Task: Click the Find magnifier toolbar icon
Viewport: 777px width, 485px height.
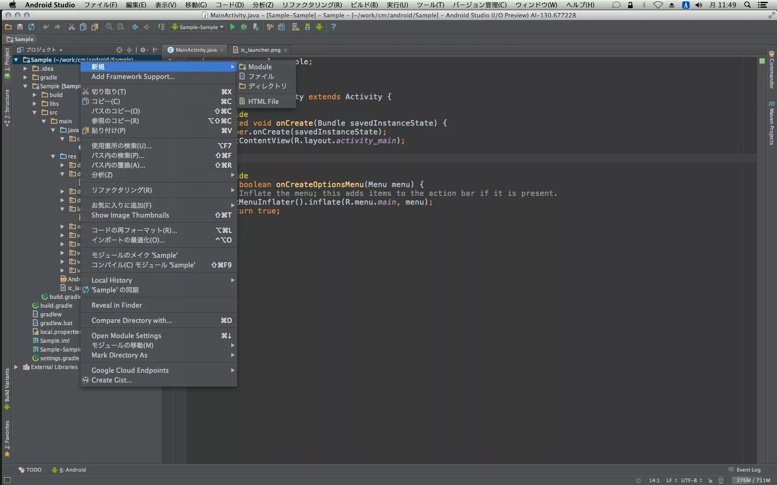Action: pyautogui.click(x=109, y=27)
